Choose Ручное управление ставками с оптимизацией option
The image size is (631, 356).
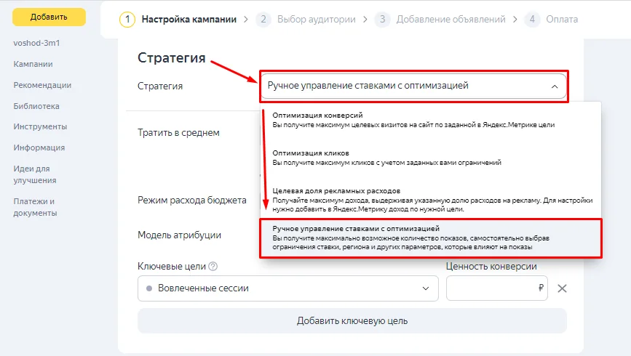[x=431, y=238]
